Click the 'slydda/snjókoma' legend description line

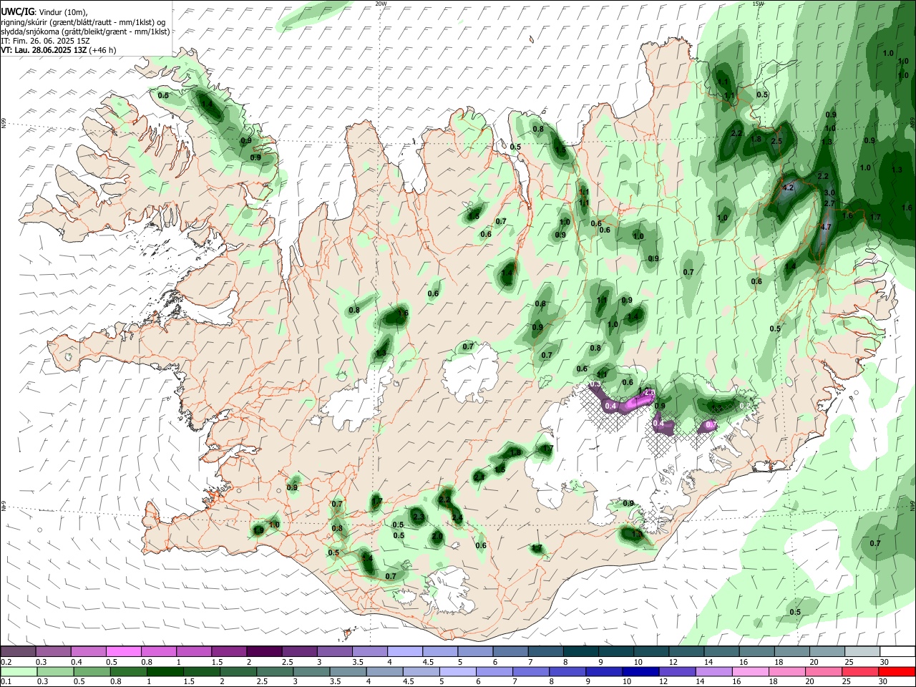tap(85, 31)
